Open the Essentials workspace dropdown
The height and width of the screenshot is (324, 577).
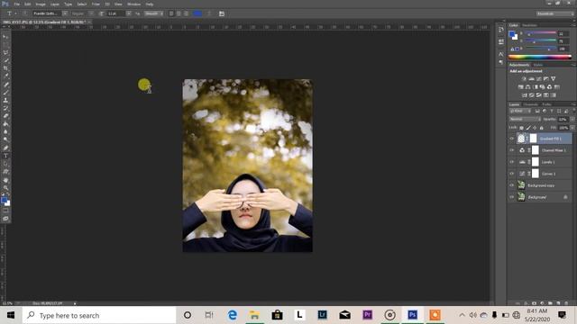tap(555, 13)
